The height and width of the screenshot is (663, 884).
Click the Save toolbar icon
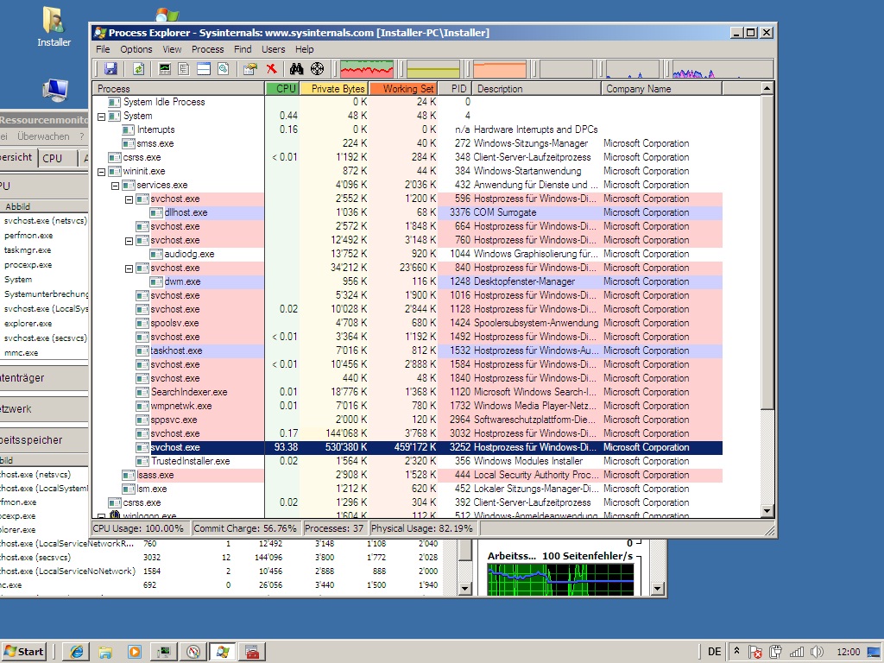click(x=110, y=69)
